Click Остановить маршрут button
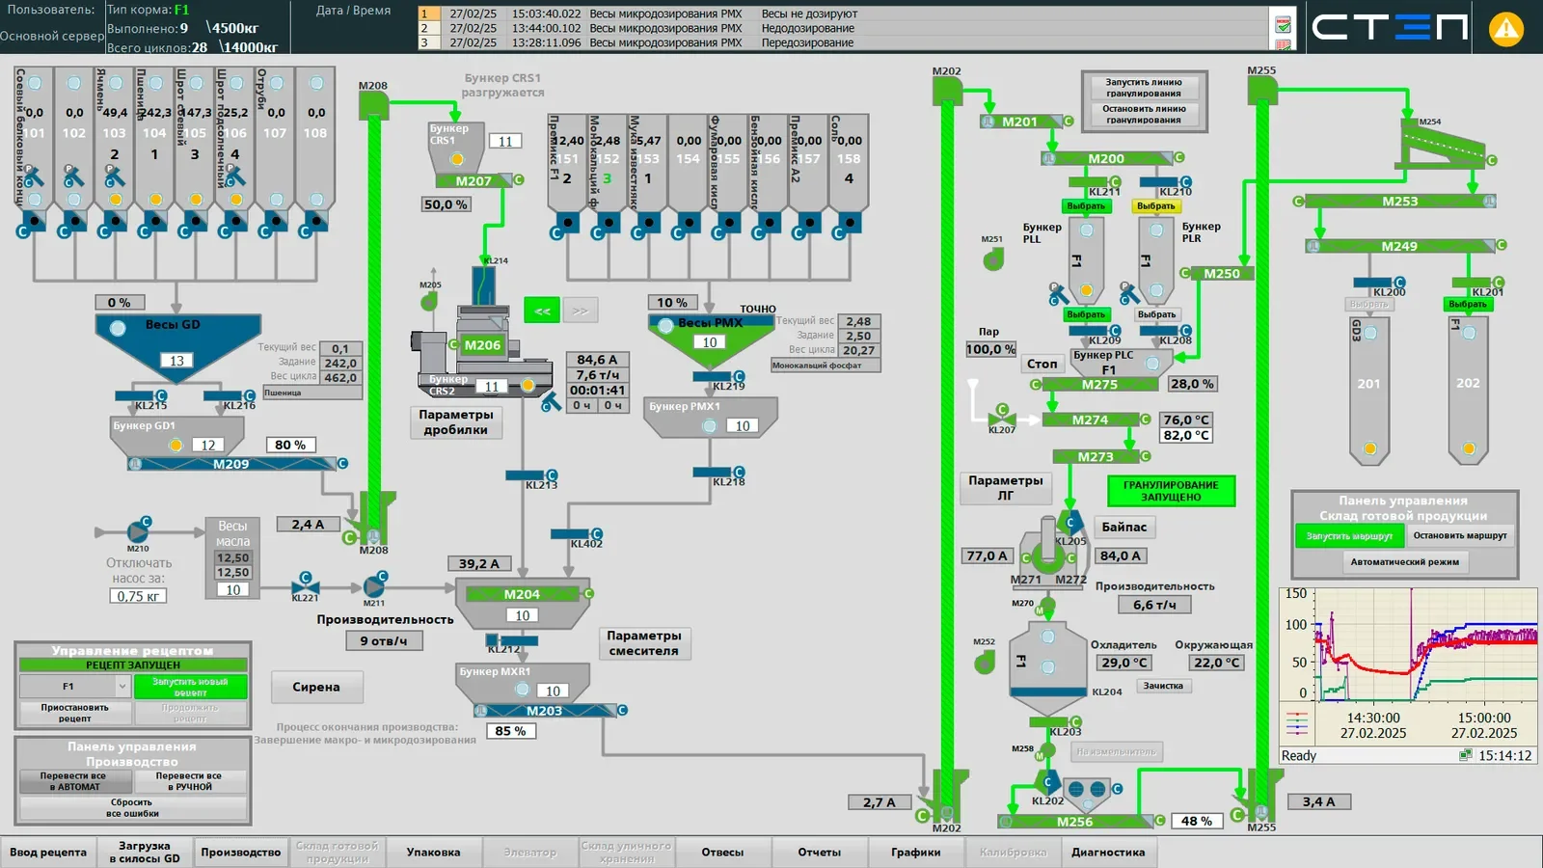 pyautogui.click(x=1459, y=535)
